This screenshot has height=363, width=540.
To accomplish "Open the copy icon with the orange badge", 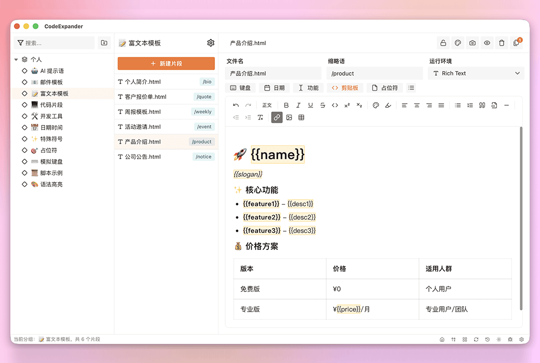I will (516, 43).
